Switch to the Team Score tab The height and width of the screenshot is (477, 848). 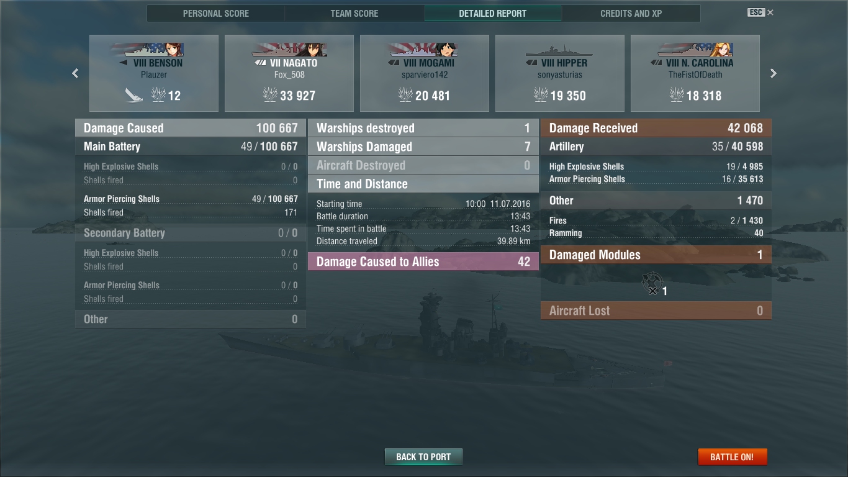click(354, 13)
